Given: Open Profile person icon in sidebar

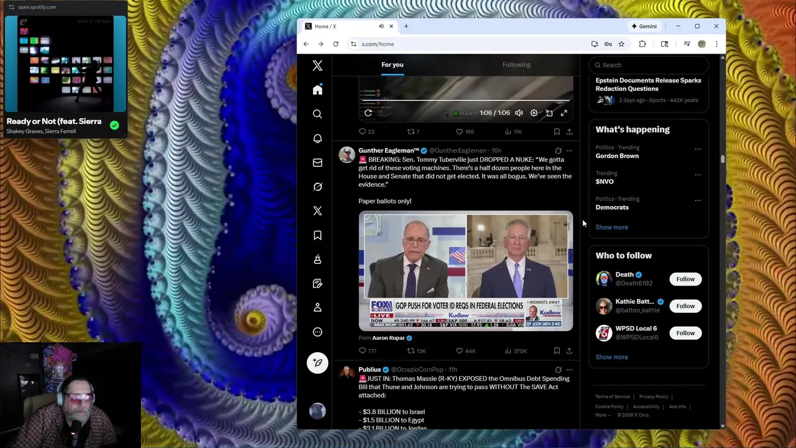Looking at the screenshot, I should coord(317,307).
